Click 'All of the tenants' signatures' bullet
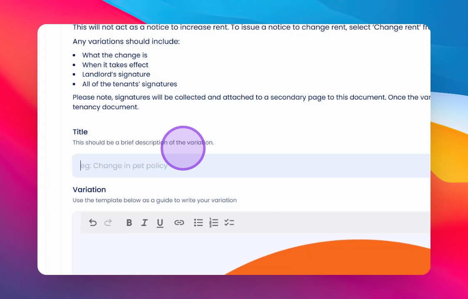The width and height of the screenshot is (468, 299). coord(129,84)
